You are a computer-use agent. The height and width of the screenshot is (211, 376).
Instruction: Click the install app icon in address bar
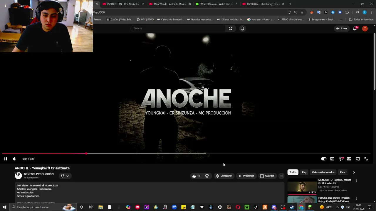click(x=289, y=12)
